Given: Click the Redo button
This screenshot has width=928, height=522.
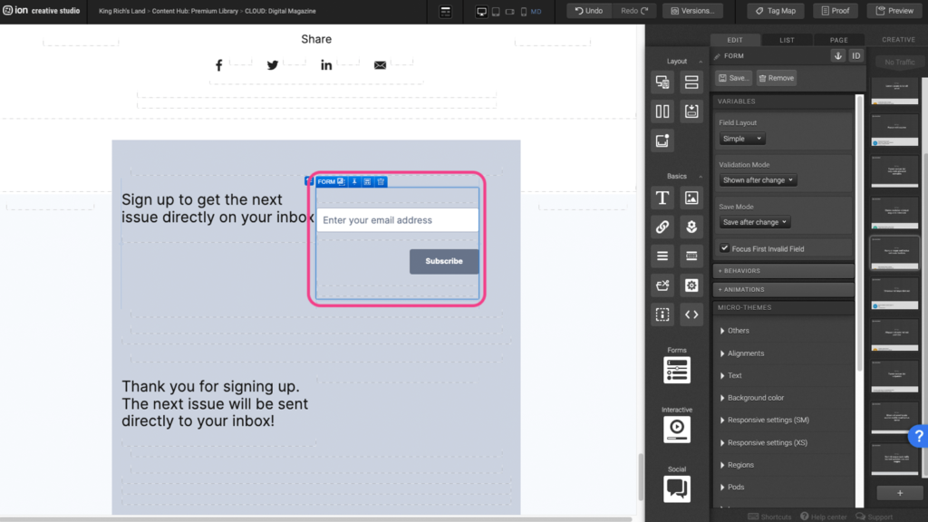Looking at the screenshot, I should pyautogui.click(x=633, y=11).
